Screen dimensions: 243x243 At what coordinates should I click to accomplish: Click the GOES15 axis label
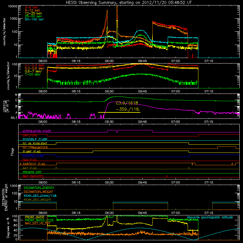pyautogui.click(x=5, y=106)
